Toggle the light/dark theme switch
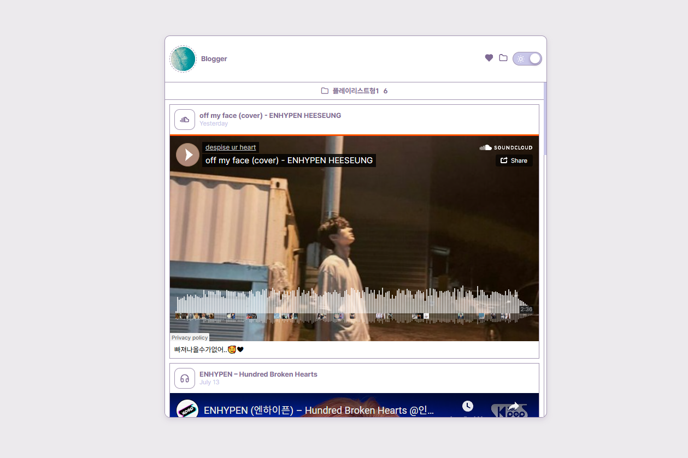The width and height of the screenshot is (688, 458). [527, 58]
